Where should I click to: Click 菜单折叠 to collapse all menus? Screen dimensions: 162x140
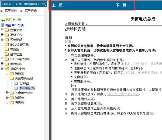31,10
